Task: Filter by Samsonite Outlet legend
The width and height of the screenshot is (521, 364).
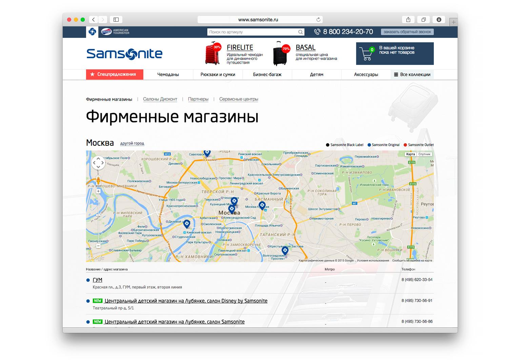Action: pyautogui.click(x=419, y=145)
